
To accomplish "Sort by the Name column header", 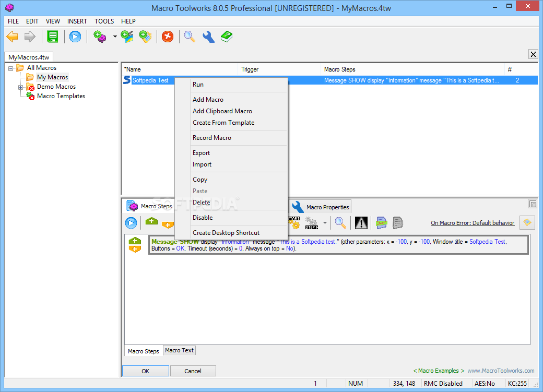I will 180,69.
